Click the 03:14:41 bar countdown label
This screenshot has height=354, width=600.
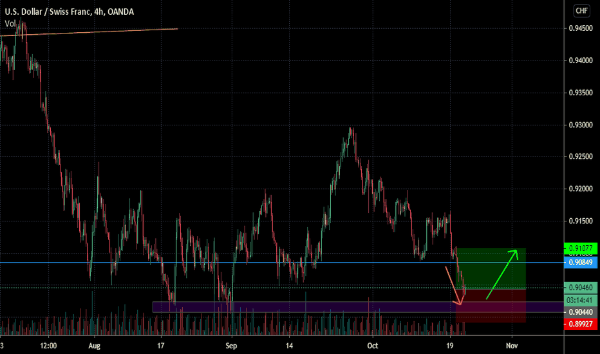581,300
